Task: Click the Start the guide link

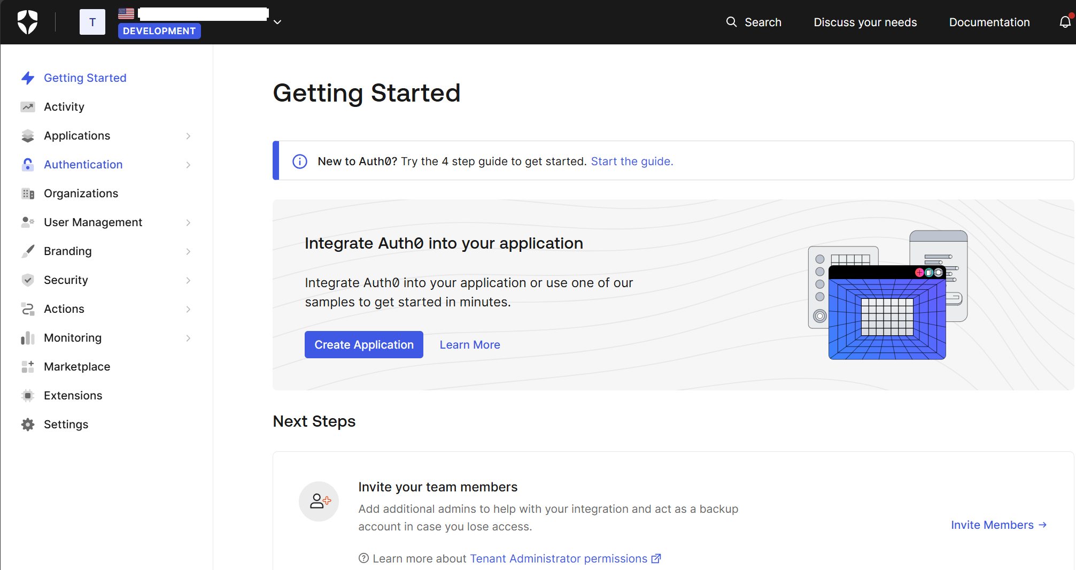Action: pyautogui.click(x=632, y=161)
